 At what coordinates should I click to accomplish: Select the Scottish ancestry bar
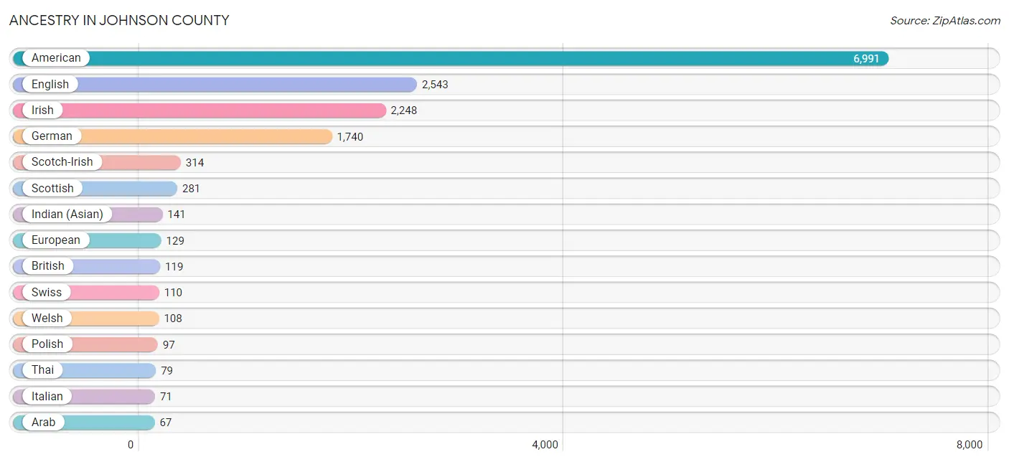[x=95, y=189]
